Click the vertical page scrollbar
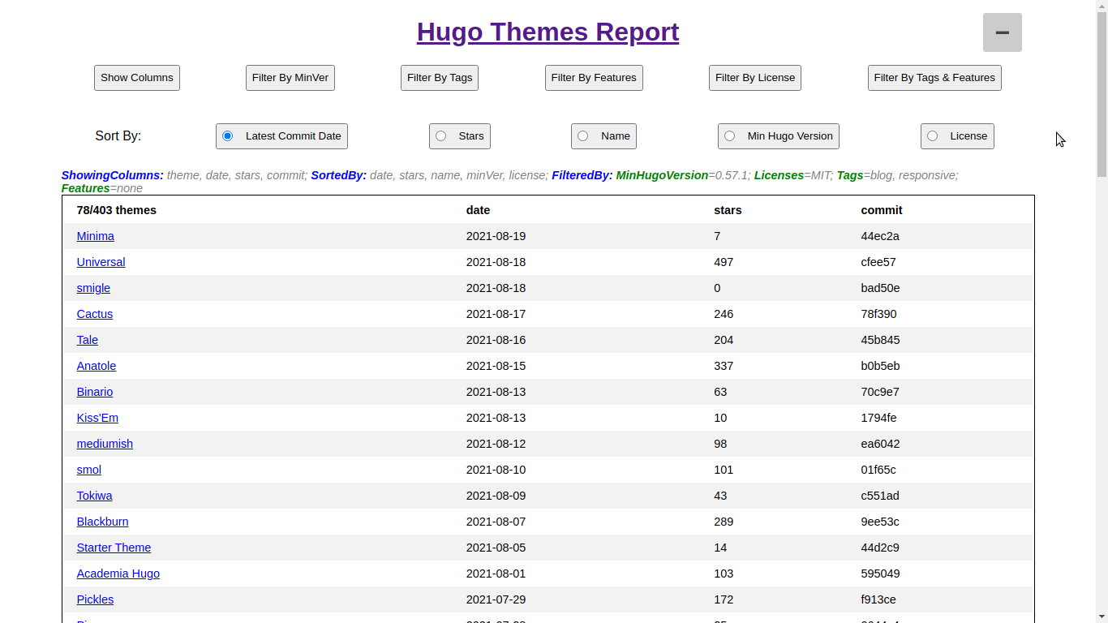1108x623 pixels. pyautogui.click(x=1101, y=324)
